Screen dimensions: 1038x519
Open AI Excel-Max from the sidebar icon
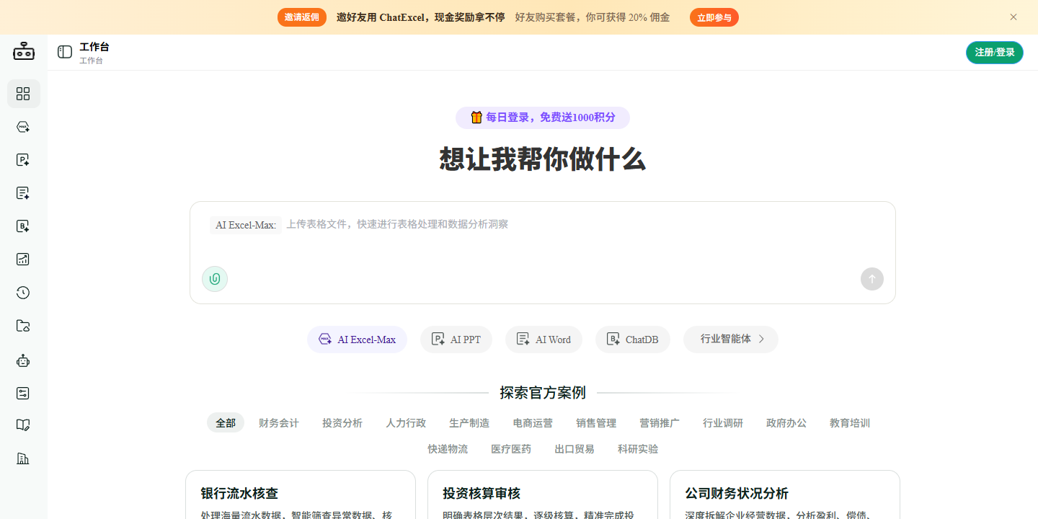[x=23, y=127]
